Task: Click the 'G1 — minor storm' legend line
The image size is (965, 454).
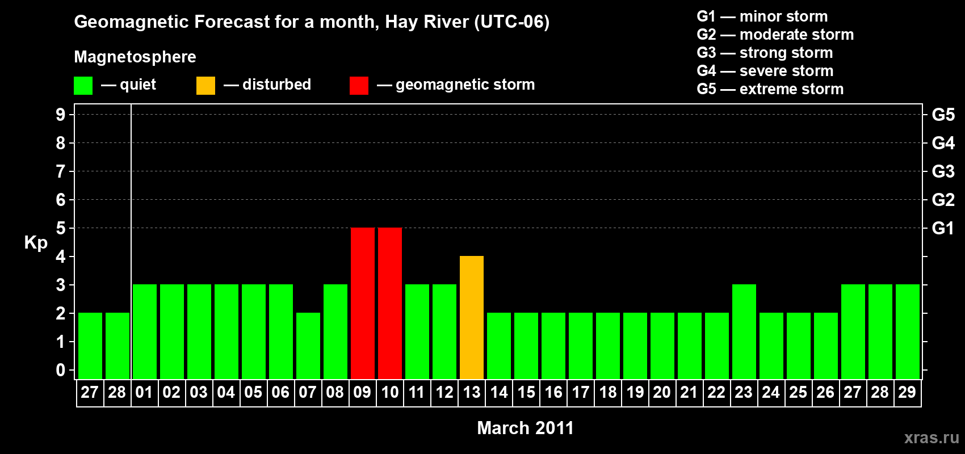Action: (x=762, y=16)
